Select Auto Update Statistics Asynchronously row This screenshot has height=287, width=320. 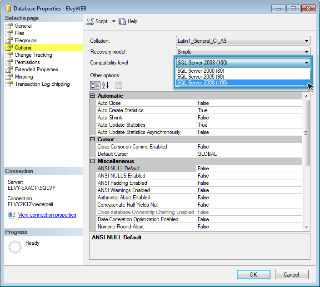[x=199, y=132]
